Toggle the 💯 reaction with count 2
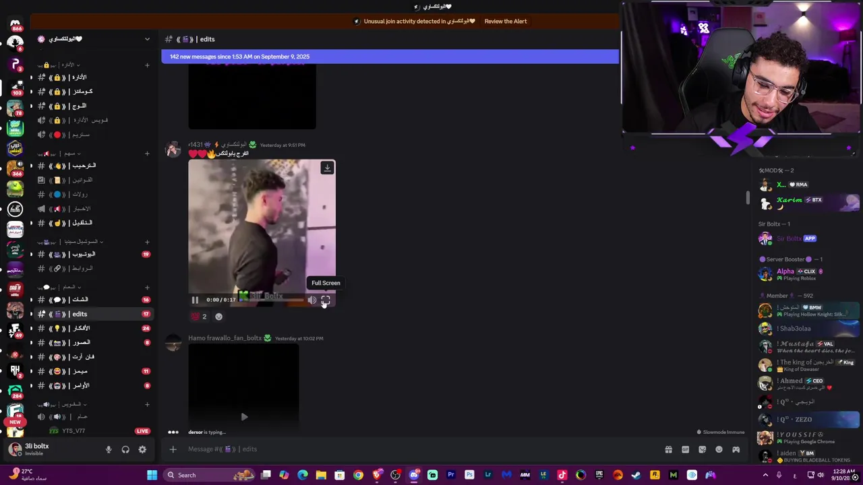The width and height of the screenshot is (863, 485). [x=199, y=317]
